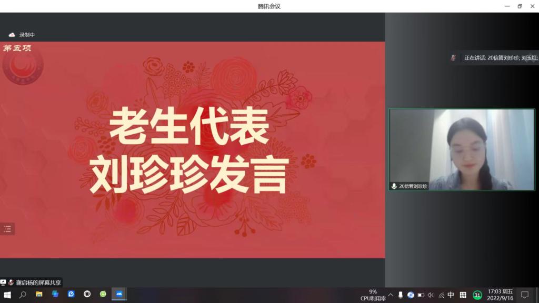Select the 20信管刘珍珍 video thumbnail

click(462, 149)
